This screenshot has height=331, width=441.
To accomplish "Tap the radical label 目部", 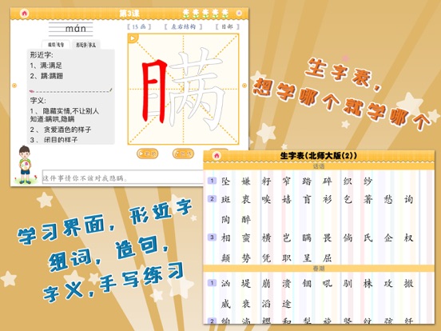I will coord(228,26).
